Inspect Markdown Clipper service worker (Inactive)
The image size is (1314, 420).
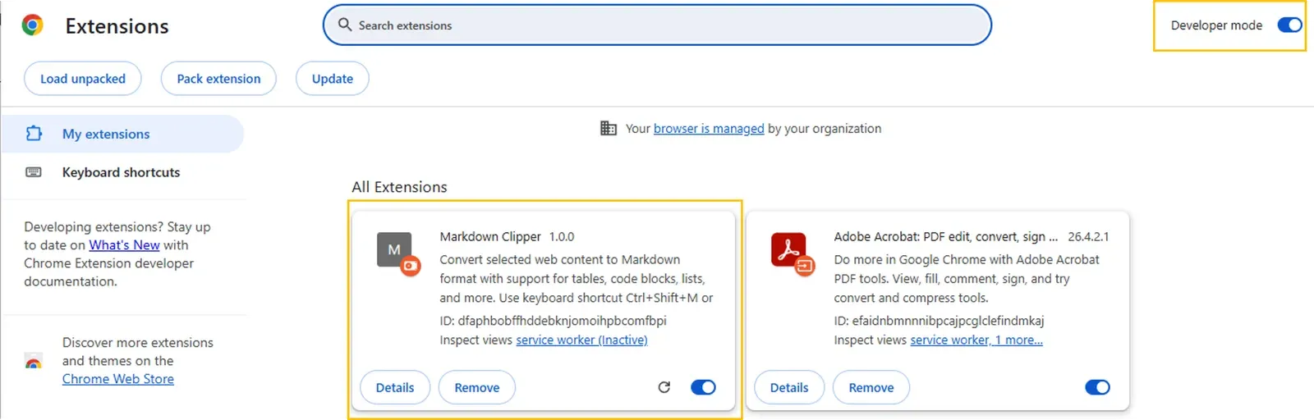581,340
